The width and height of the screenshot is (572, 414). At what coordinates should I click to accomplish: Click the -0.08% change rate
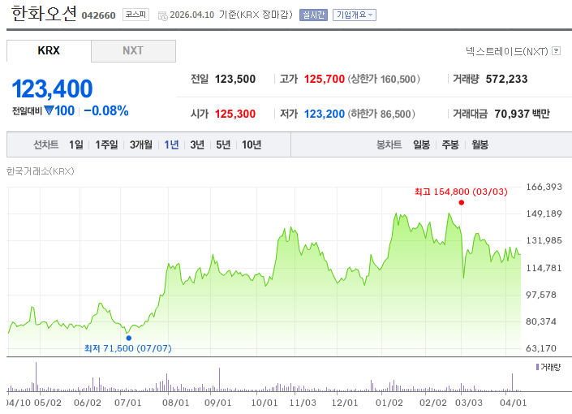click(106, 110)
